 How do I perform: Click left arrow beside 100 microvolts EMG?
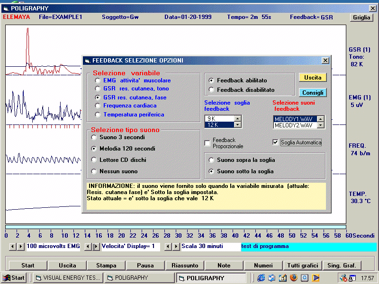(x=13, y=246)
